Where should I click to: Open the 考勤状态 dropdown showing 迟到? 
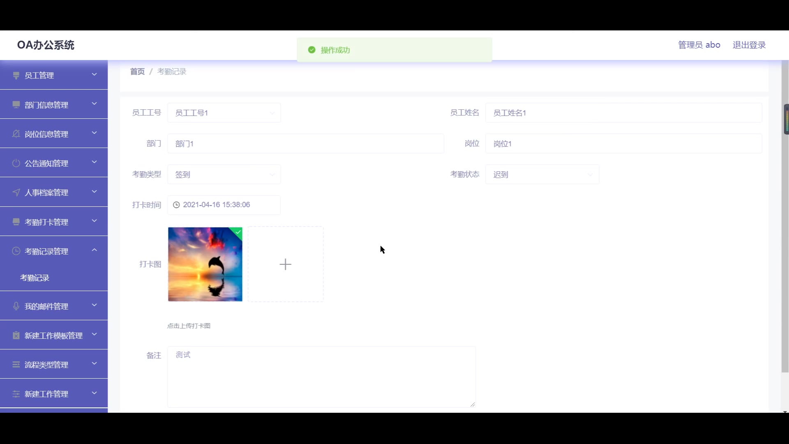pos(542,174)
